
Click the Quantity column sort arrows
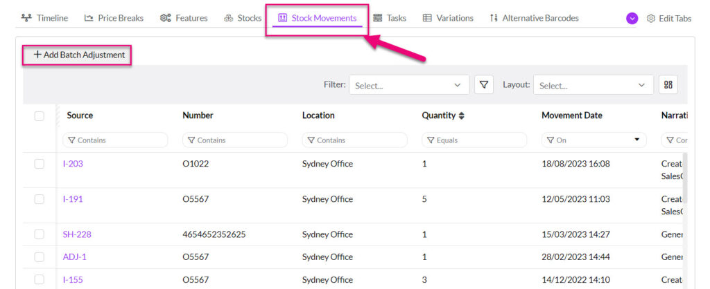click(462, 115)
